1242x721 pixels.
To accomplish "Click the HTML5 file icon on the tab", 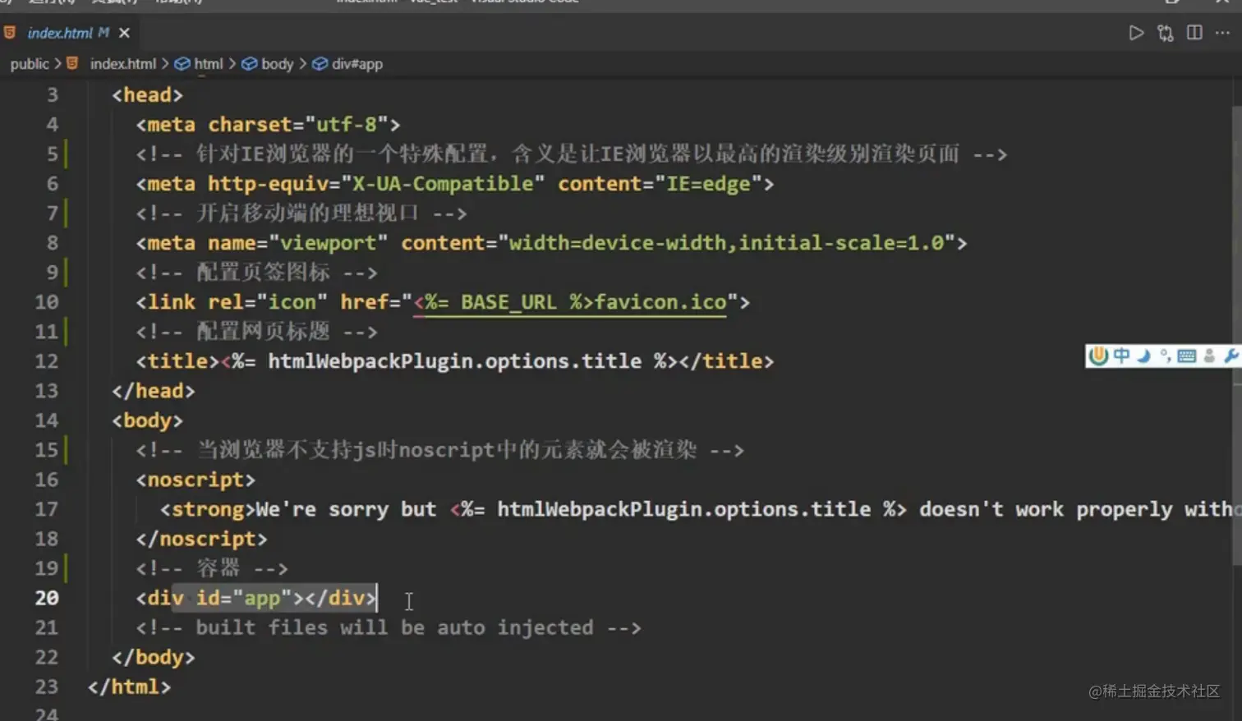I will coord(10,33).
